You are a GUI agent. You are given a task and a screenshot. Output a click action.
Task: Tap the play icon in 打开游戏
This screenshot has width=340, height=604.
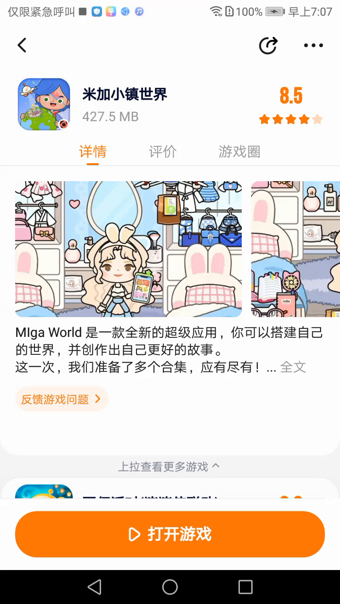pos(135,534)
